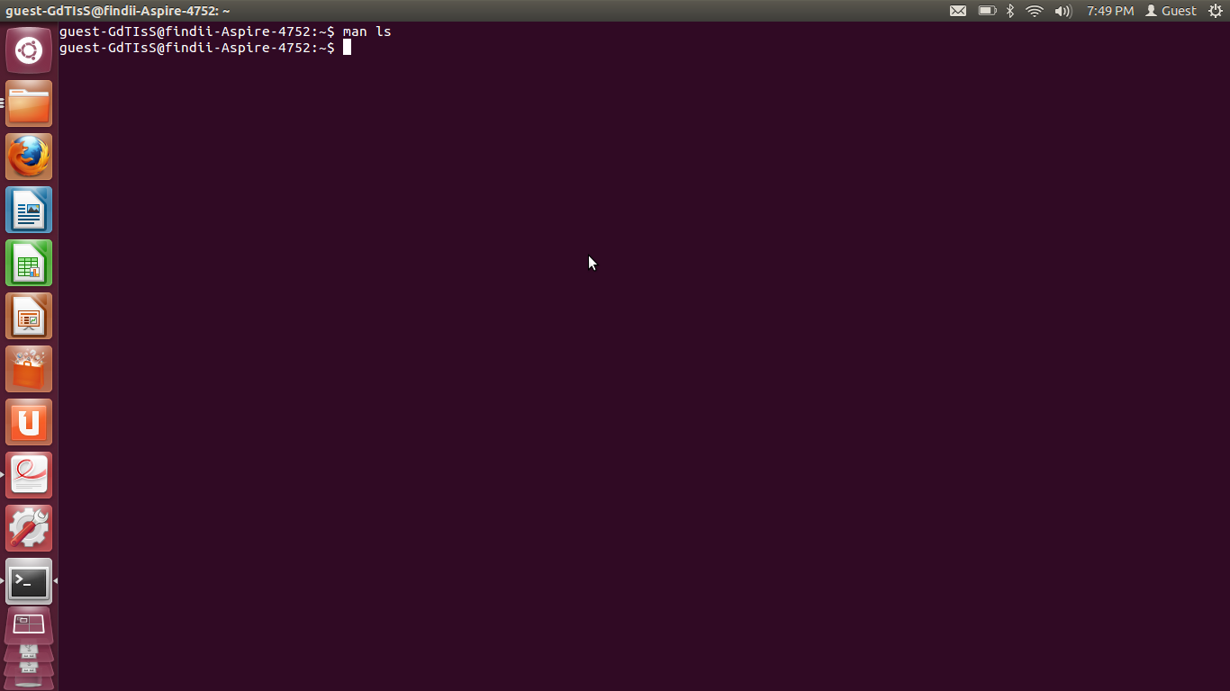Select the Terminal launcher icon
Image resolution: width=1230 pixels, height=691 pixels.
tap(29, 581)
